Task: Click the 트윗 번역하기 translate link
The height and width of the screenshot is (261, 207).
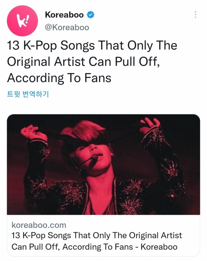Action: (28, 94)
